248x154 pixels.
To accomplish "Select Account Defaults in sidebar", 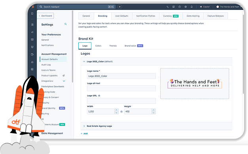I will 53,59.
